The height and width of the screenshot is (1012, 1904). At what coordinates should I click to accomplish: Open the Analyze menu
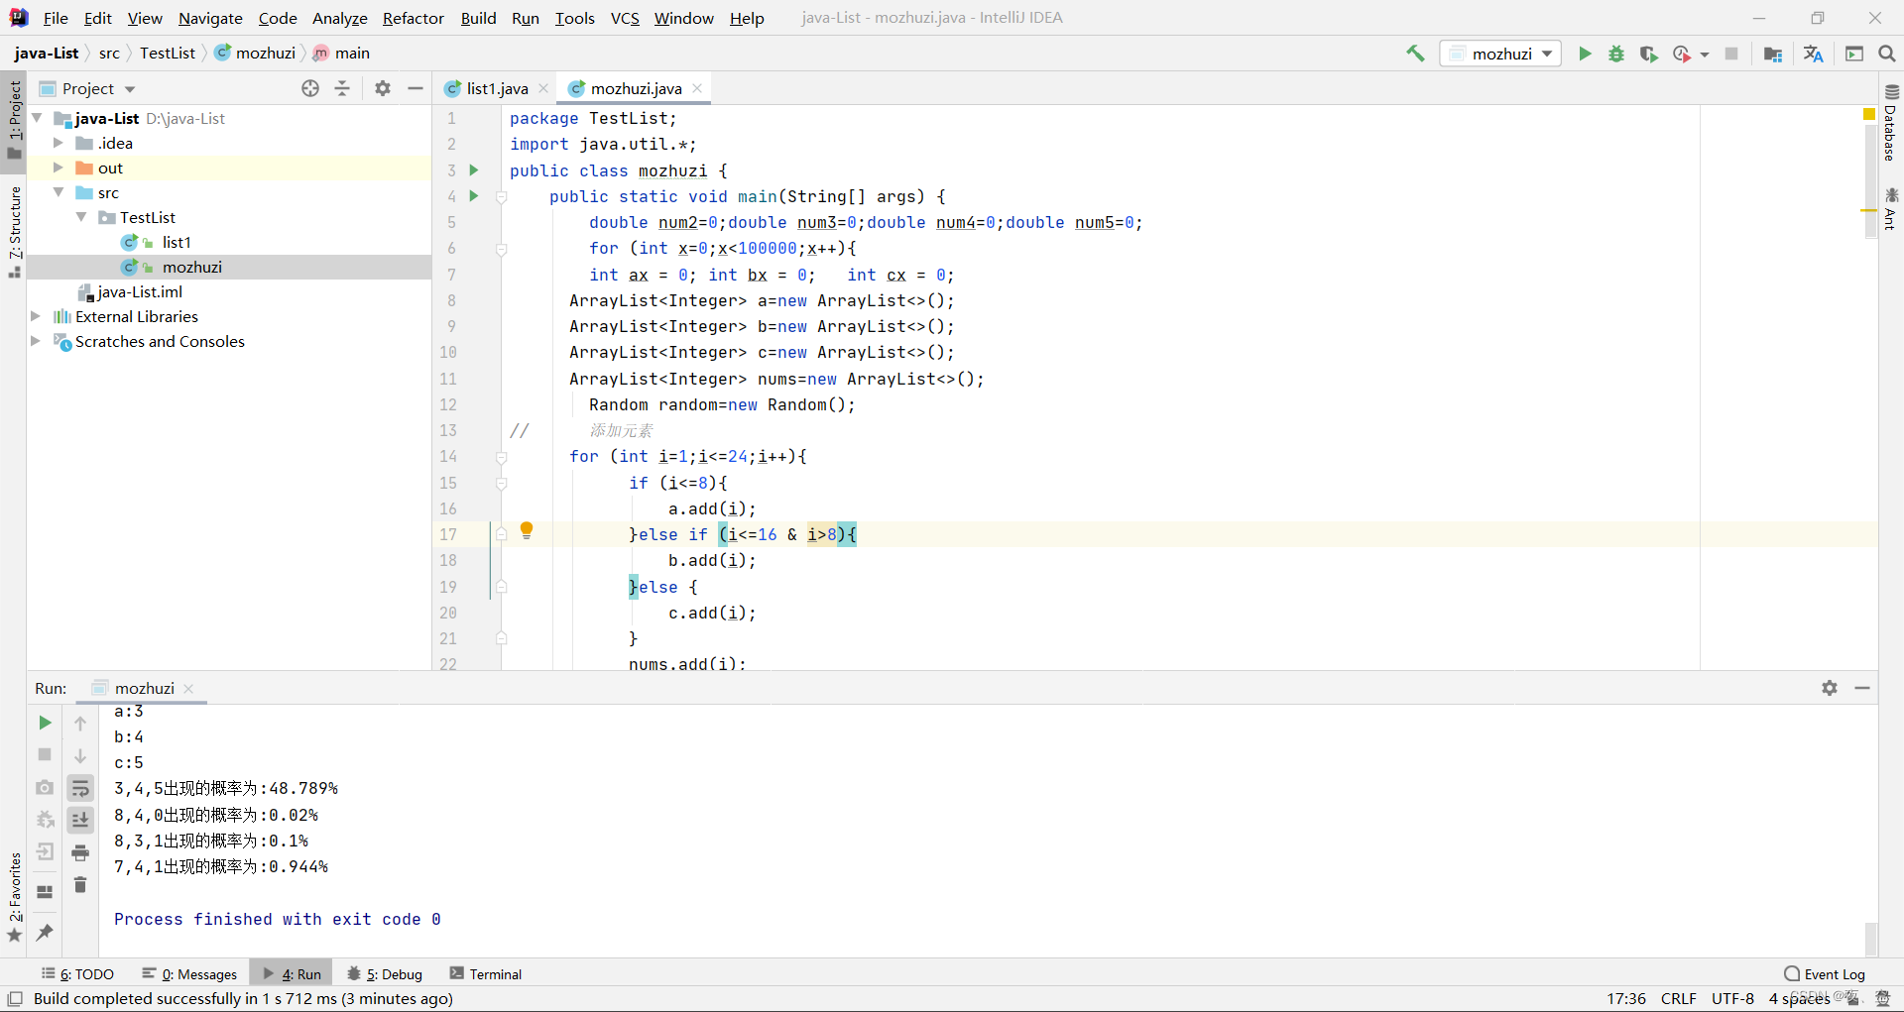pyautogui.click(x=339, y=18)
